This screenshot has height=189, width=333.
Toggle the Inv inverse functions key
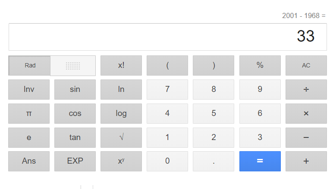pyautogui.click(x=29, y=89)
